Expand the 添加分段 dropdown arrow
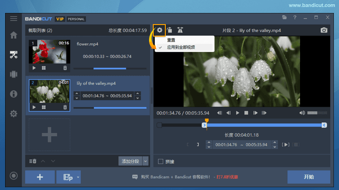The width and height of the screenshot is (339, 190). 145,161
